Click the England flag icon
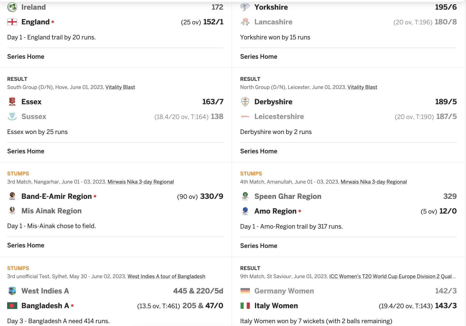The image size is (466, 326). [x=12, y=22]
